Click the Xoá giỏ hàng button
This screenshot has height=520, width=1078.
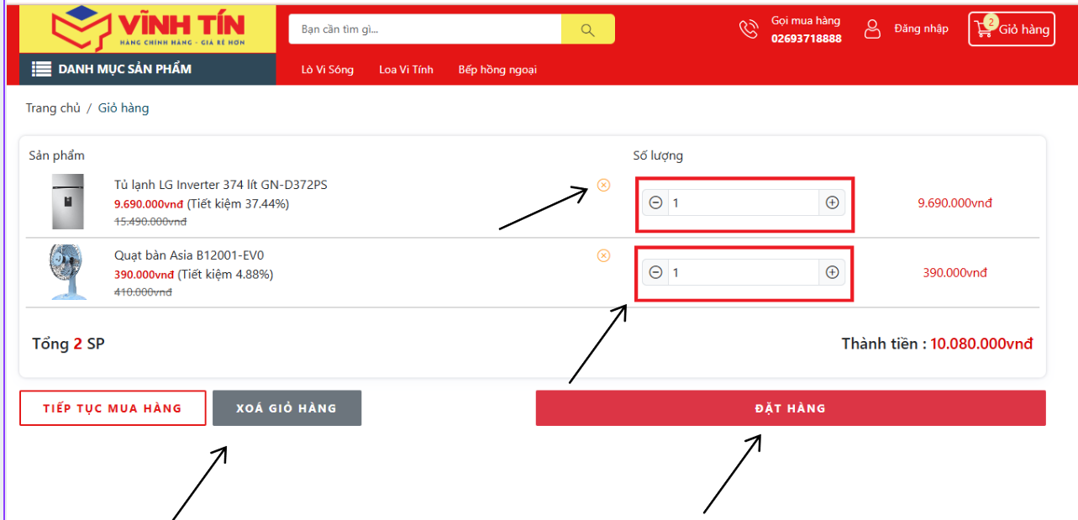coord(287,408)
